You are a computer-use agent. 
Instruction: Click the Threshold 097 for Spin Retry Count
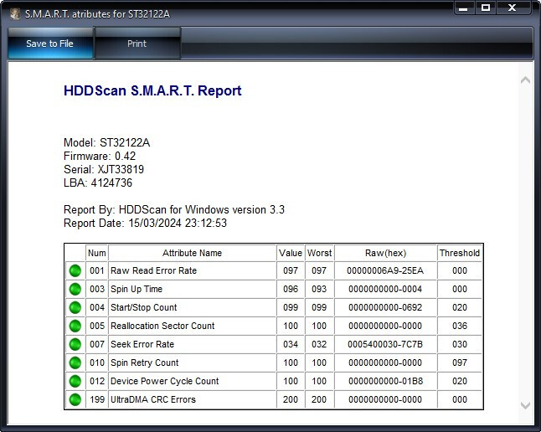click(x=460, y=363)
